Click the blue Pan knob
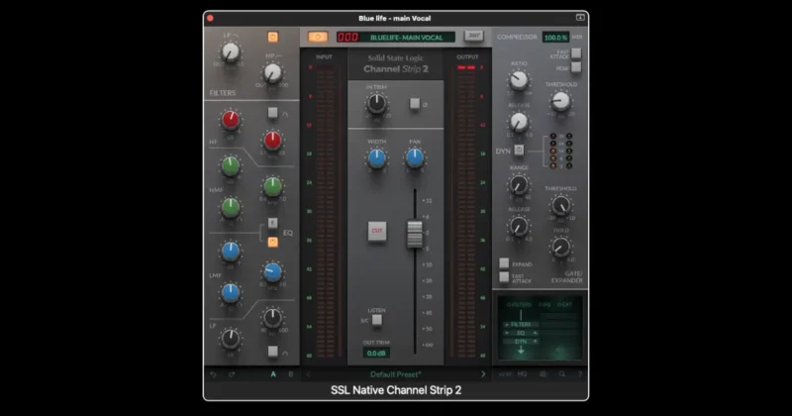The width and height of the screenshot is (792, 416). pyautogui.click(x=415, y=158)
